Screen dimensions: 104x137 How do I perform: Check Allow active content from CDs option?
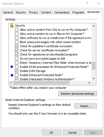coord(16,30)
